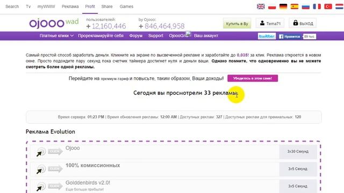Go to the Форум menu item

click(136, 36)
